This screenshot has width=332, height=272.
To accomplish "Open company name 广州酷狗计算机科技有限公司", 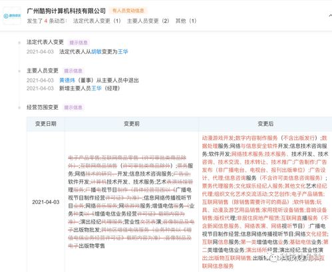I will (66, 11).
